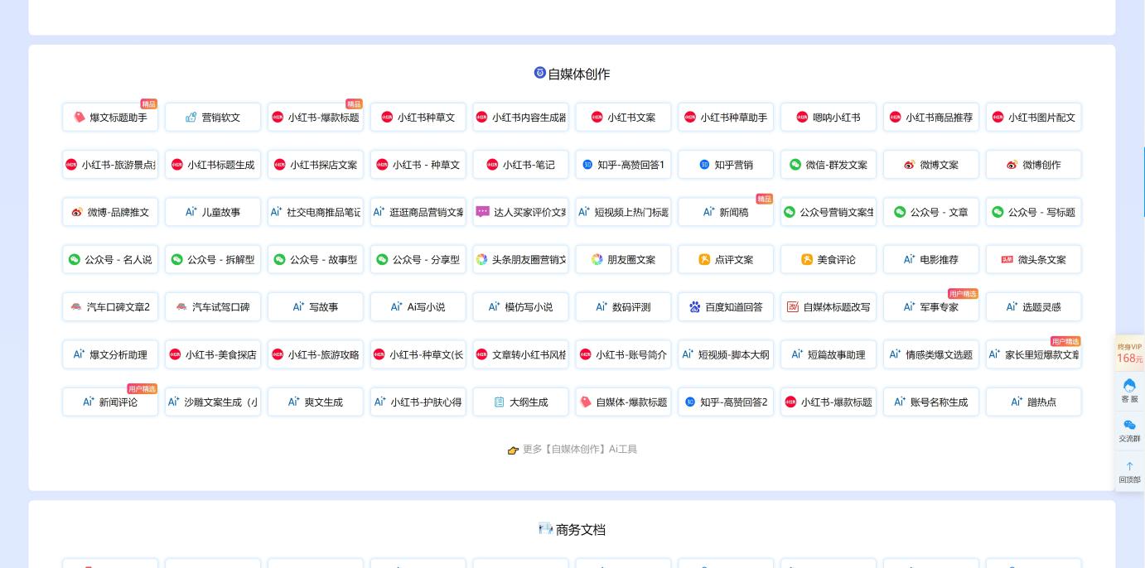Open 营销软文 tool card
The image size is (1145, 568).
coord(213,118)
